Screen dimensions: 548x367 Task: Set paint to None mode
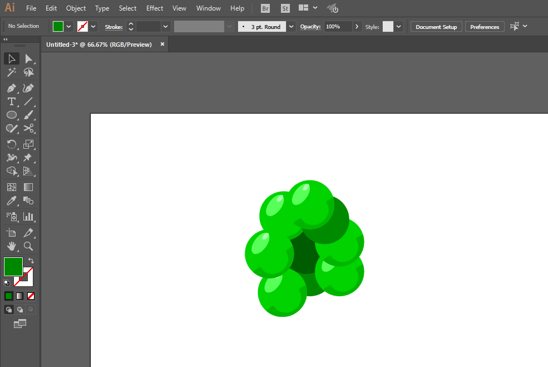click(31, 296)
